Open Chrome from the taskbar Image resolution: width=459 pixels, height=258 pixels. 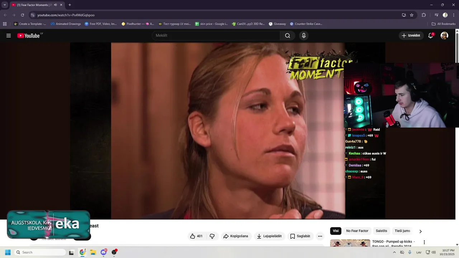82,252
